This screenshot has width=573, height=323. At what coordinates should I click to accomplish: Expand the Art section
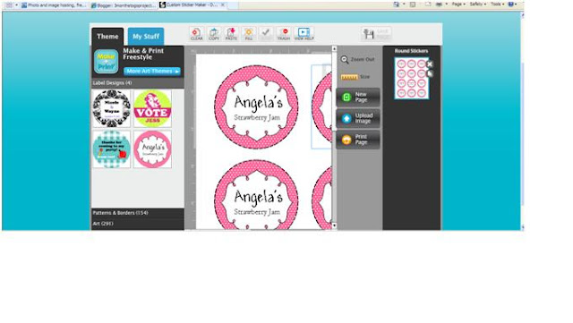point(137,224)
